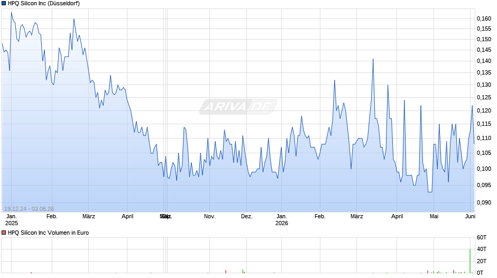Click the 0,100 price axis label
The height and width of the screenshot is (278, 497).
[484, 169]
